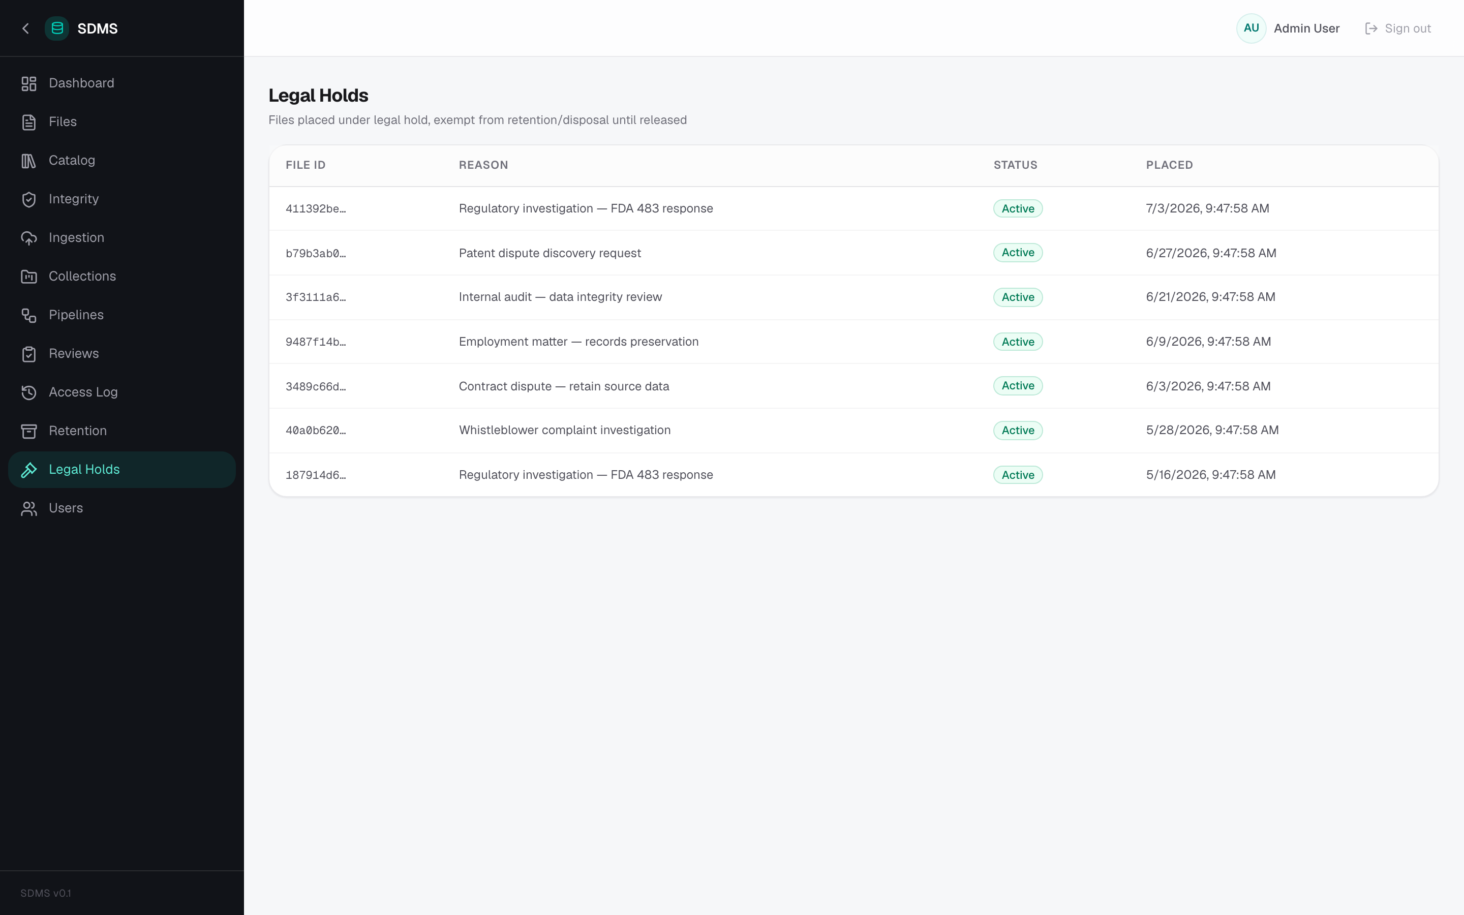This screenshot has width=1464, height=915.
Task: Click the PLACED column header
Action: tap(1169, 165)
